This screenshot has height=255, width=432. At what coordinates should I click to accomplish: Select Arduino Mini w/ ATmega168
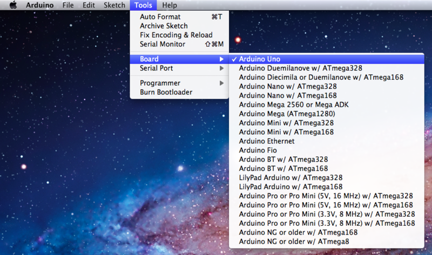coord(327,132)
